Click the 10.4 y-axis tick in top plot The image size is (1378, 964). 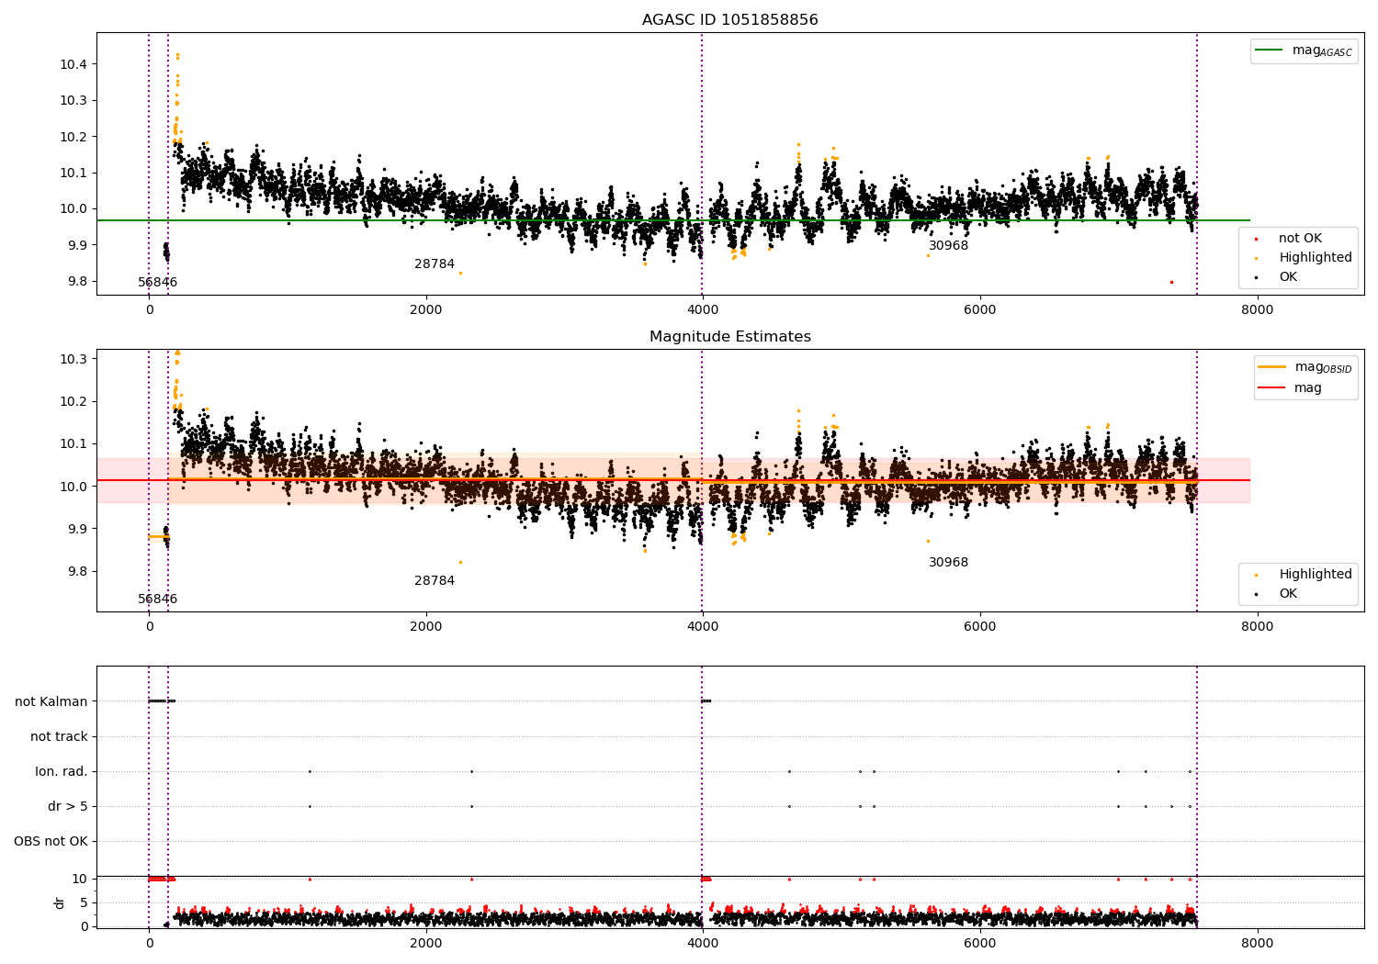(73, 64)
